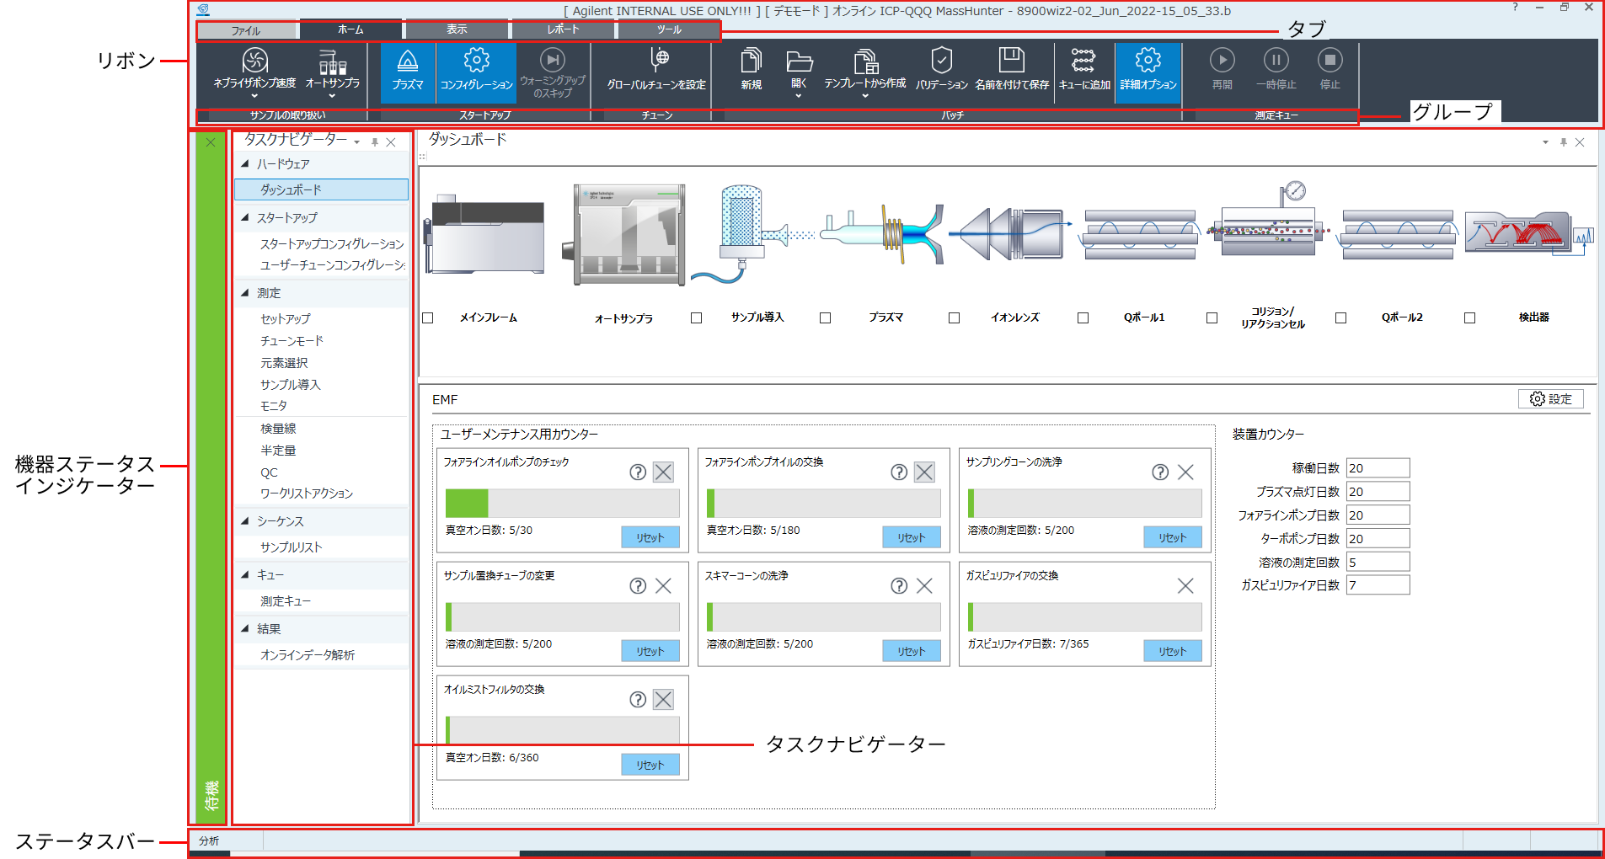Click Create from template icon
Viewport: 1605px width, 859px height.
click(x=865, y=61)
